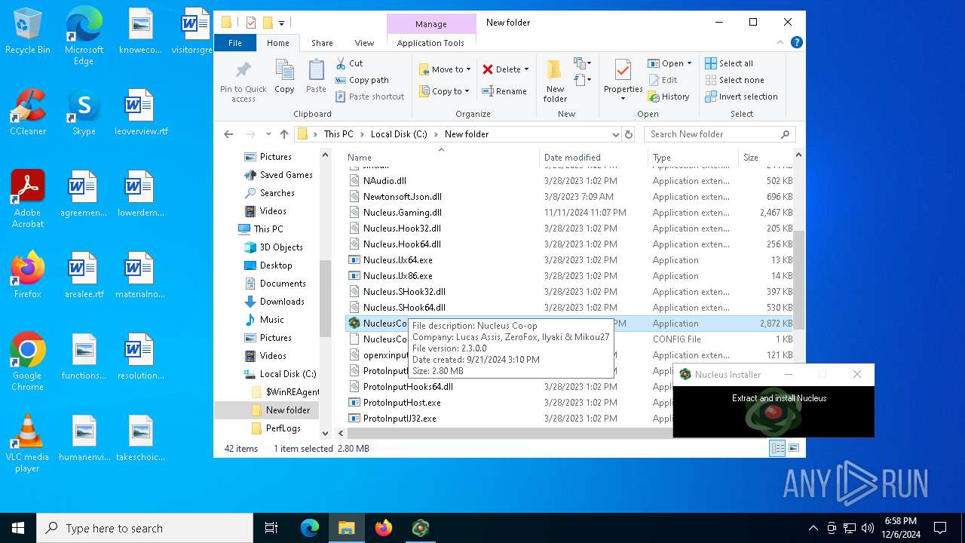Go up one folder level arrow
This screenshot has width=965, height=543.
(283, 134)
